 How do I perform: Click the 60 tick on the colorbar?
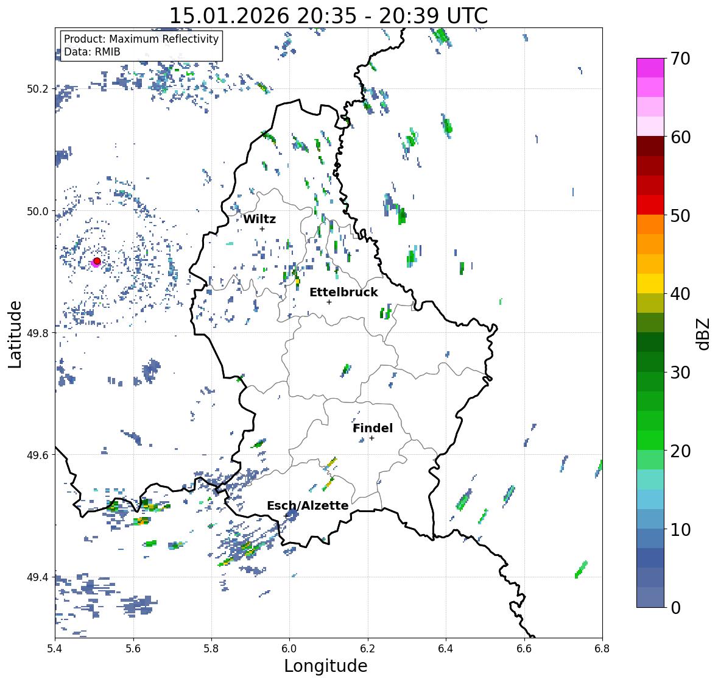(680, 137)
